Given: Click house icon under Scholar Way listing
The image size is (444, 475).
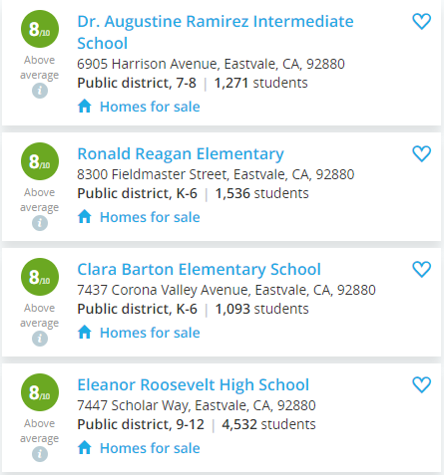Looking at the screenshot, I should coord(85,448).
